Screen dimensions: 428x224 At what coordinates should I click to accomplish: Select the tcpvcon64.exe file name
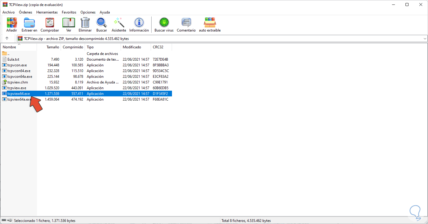tap(19, 71)
